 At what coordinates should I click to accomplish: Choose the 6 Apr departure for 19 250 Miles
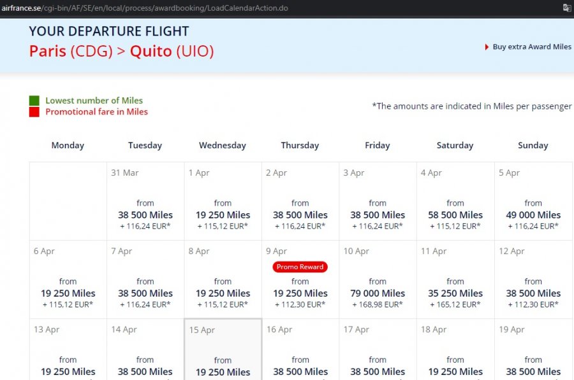(x=68, y=293)
